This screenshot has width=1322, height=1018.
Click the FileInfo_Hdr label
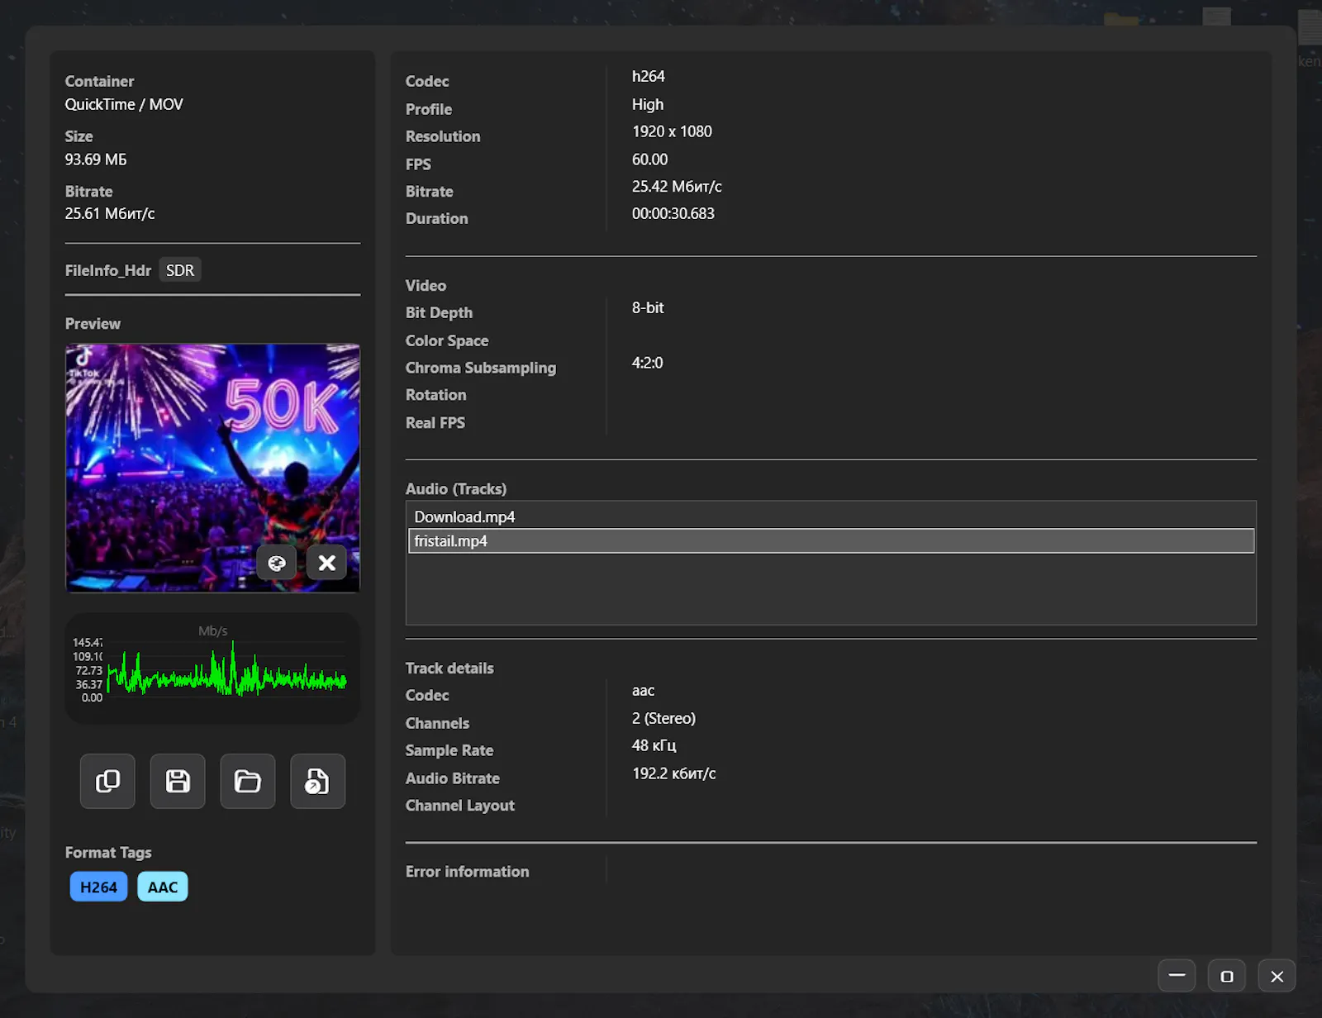coord(108,270)
